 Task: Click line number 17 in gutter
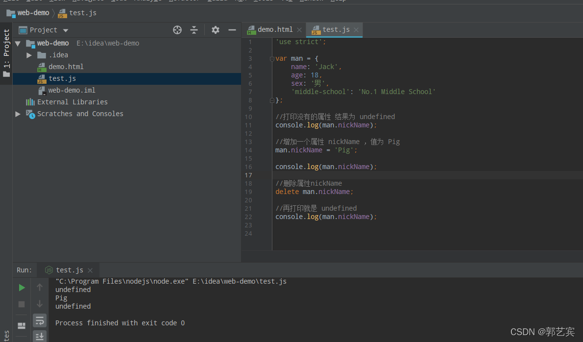coord(248,175)
